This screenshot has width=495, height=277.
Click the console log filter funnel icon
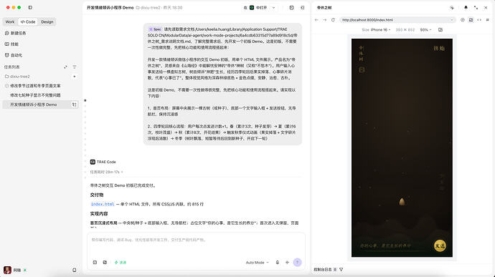(341, 269)
